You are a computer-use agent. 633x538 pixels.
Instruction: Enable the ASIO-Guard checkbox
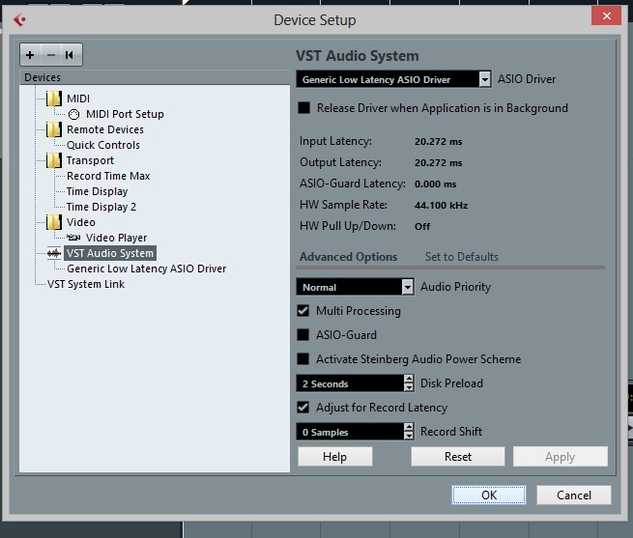coord(304,335)
